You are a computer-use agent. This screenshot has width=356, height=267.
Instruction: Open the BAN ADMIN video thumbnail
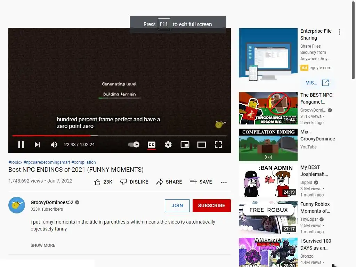[268, 181]
